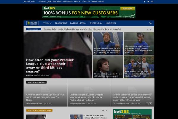Open the All filter dropdown

[104, 110]
